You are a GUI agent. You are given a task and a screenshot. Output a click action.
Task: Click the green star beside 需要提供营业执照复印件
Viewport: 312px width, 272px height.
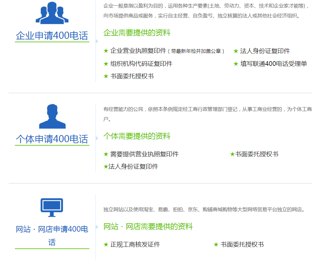(x=106, y=154)
